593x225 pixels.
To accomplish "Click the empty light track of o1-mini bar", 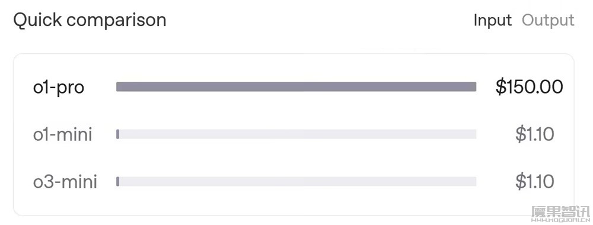I will coord(298,134).
